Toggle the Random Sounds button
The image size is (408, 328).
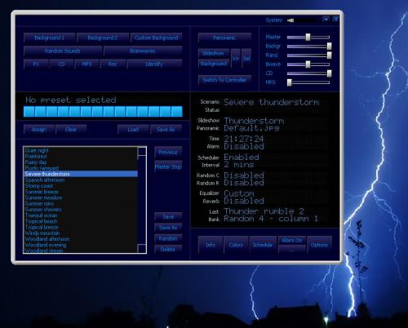point(63,51)
